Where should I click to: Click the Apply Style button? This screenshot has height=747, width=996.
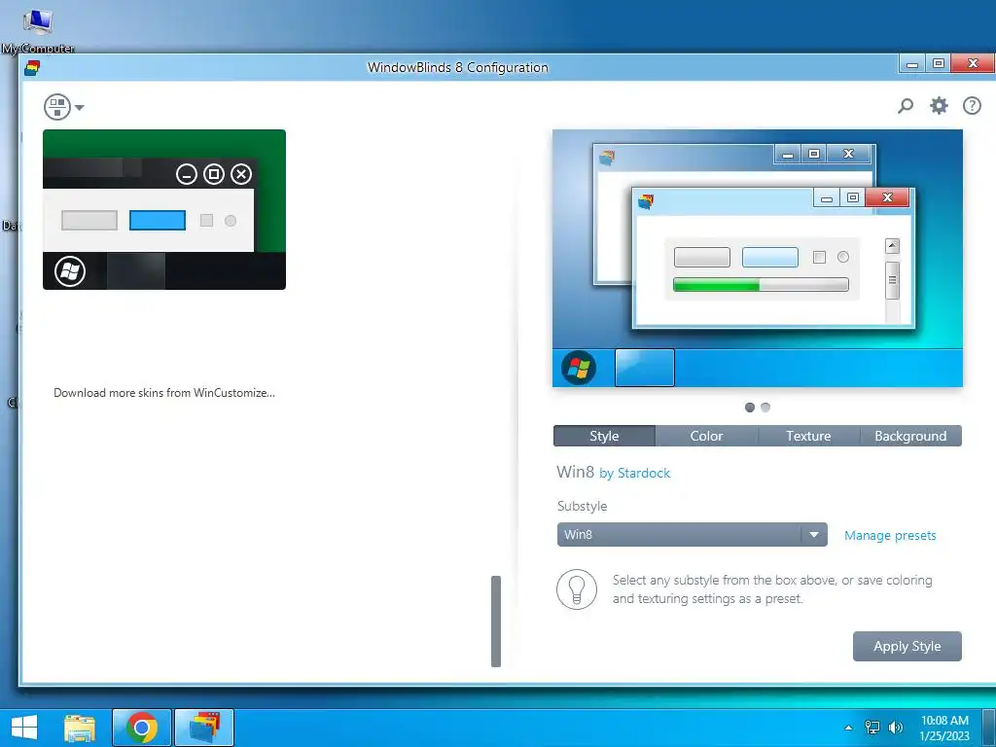pos(907,646)
